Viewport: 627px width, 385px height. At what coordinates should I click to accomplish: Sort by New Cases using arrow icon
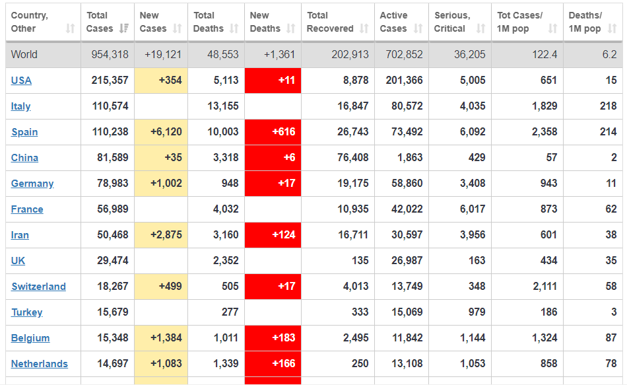(x=177, y=28)
